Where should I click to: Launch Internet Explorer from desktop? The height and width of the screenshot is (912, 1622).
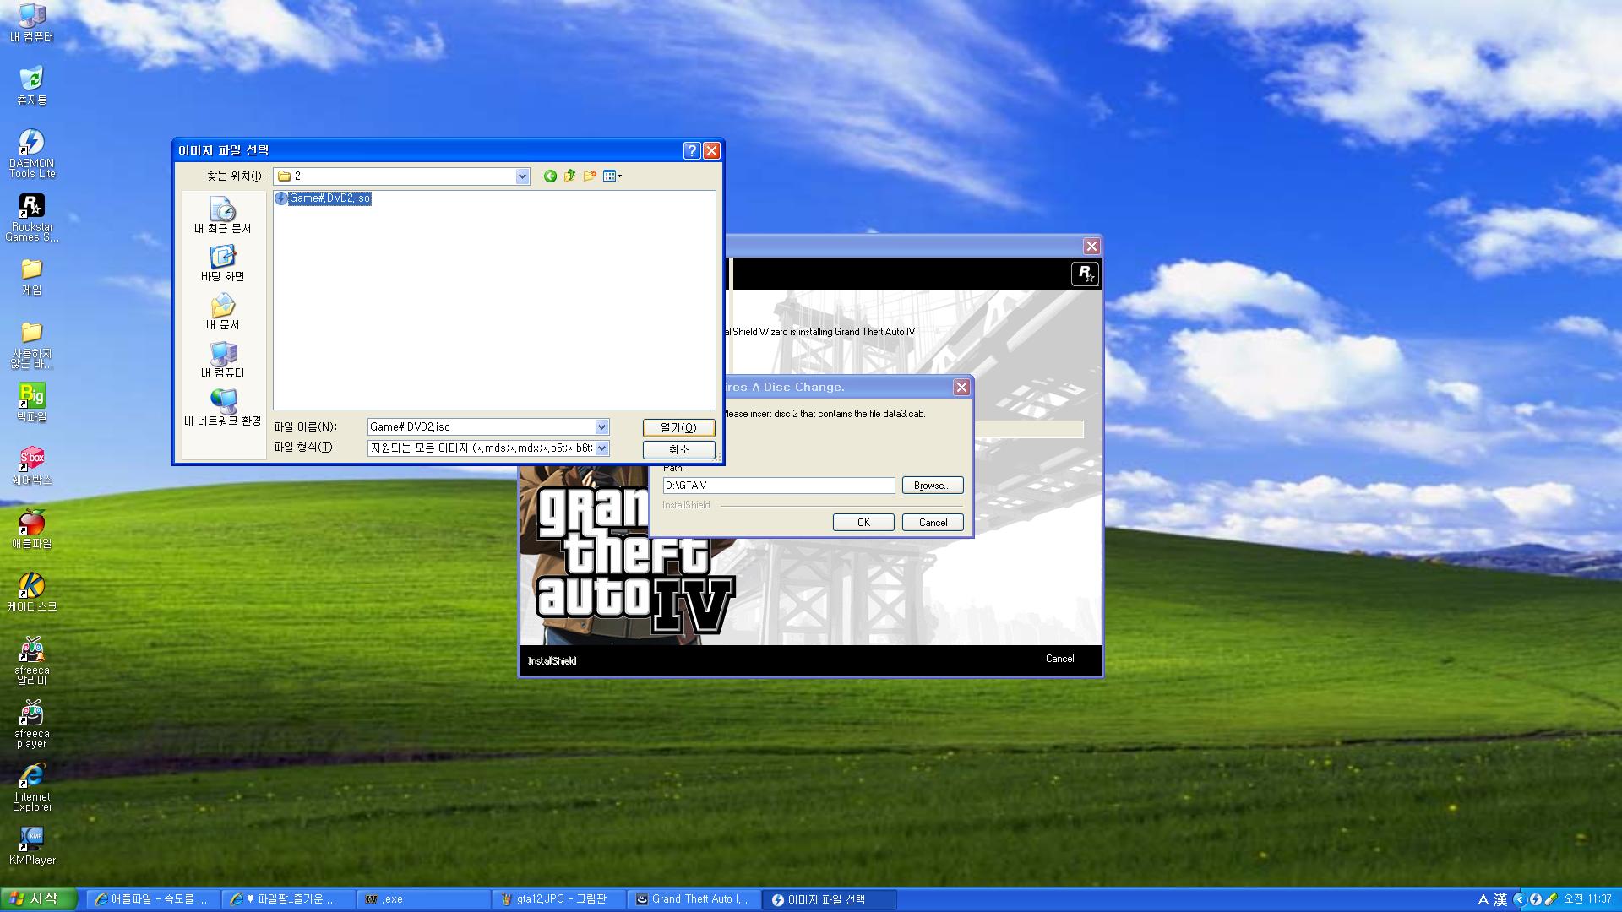pyautogui.click(x=31, y=787)
